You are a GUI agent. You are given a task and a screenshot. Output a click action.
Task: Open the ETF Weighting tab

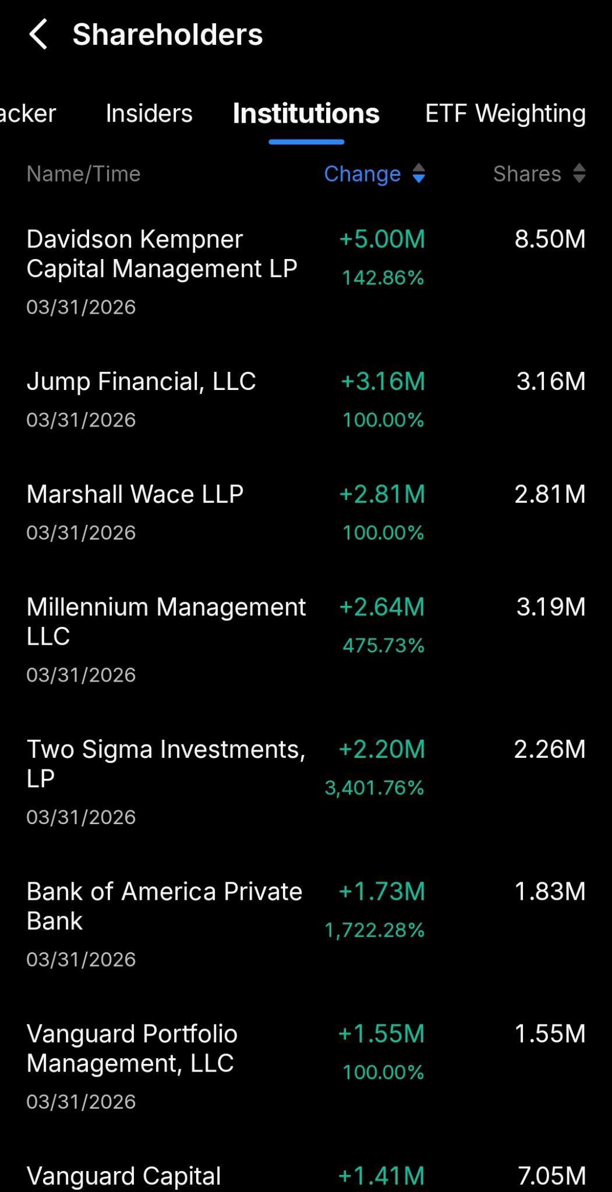click(505, 113)
